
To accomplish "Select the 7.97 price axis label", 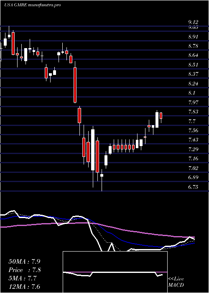I will [x=193, y=103].
